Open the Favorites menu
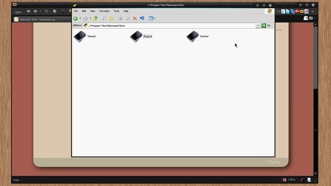The image size is (331, 186). pyautogui.click(x=104, y=11)
